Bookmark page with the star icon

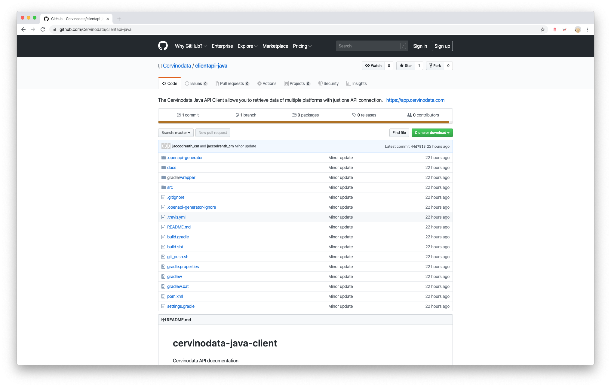point(543,29)
